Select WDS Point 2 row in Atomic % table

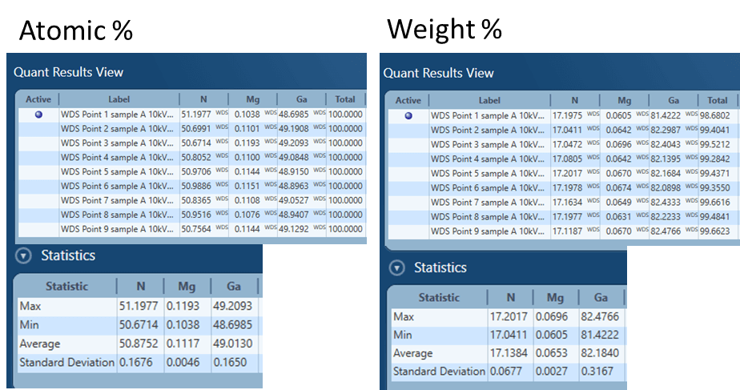[116, 129]
